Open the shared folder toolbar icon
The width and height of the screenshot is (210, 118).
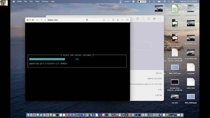click(x=122, y=20)
